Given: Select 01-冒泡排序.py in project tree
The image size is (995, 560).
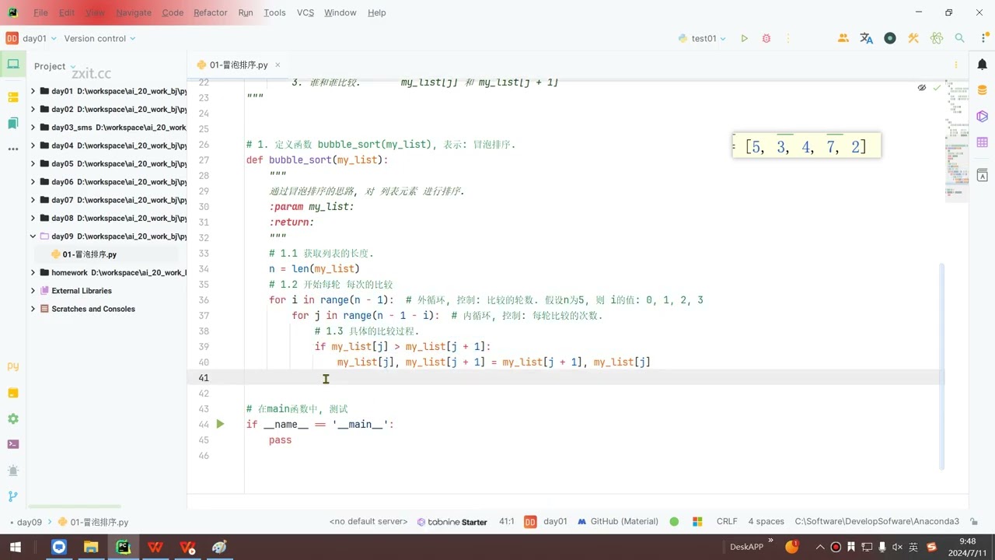Looking at the screenshot, I should tap(89, 254).
